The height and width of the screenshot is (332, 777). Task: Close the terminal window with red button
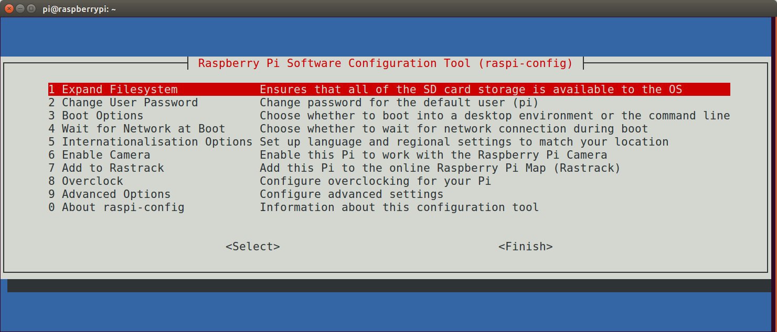click(x=9, y=8)
